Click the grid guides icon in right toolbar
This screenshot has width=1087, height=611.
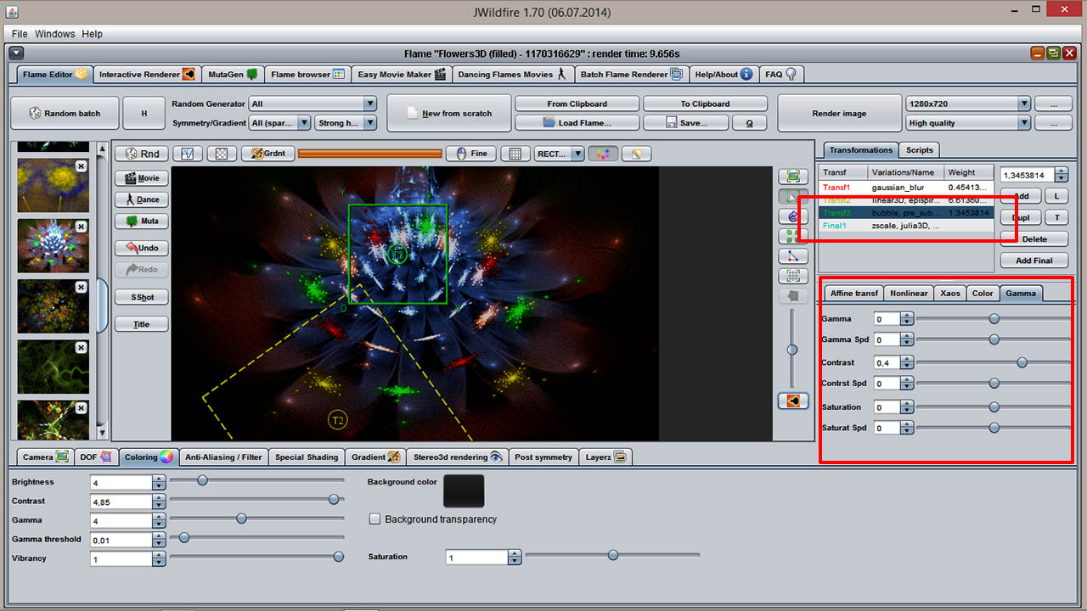793,276
